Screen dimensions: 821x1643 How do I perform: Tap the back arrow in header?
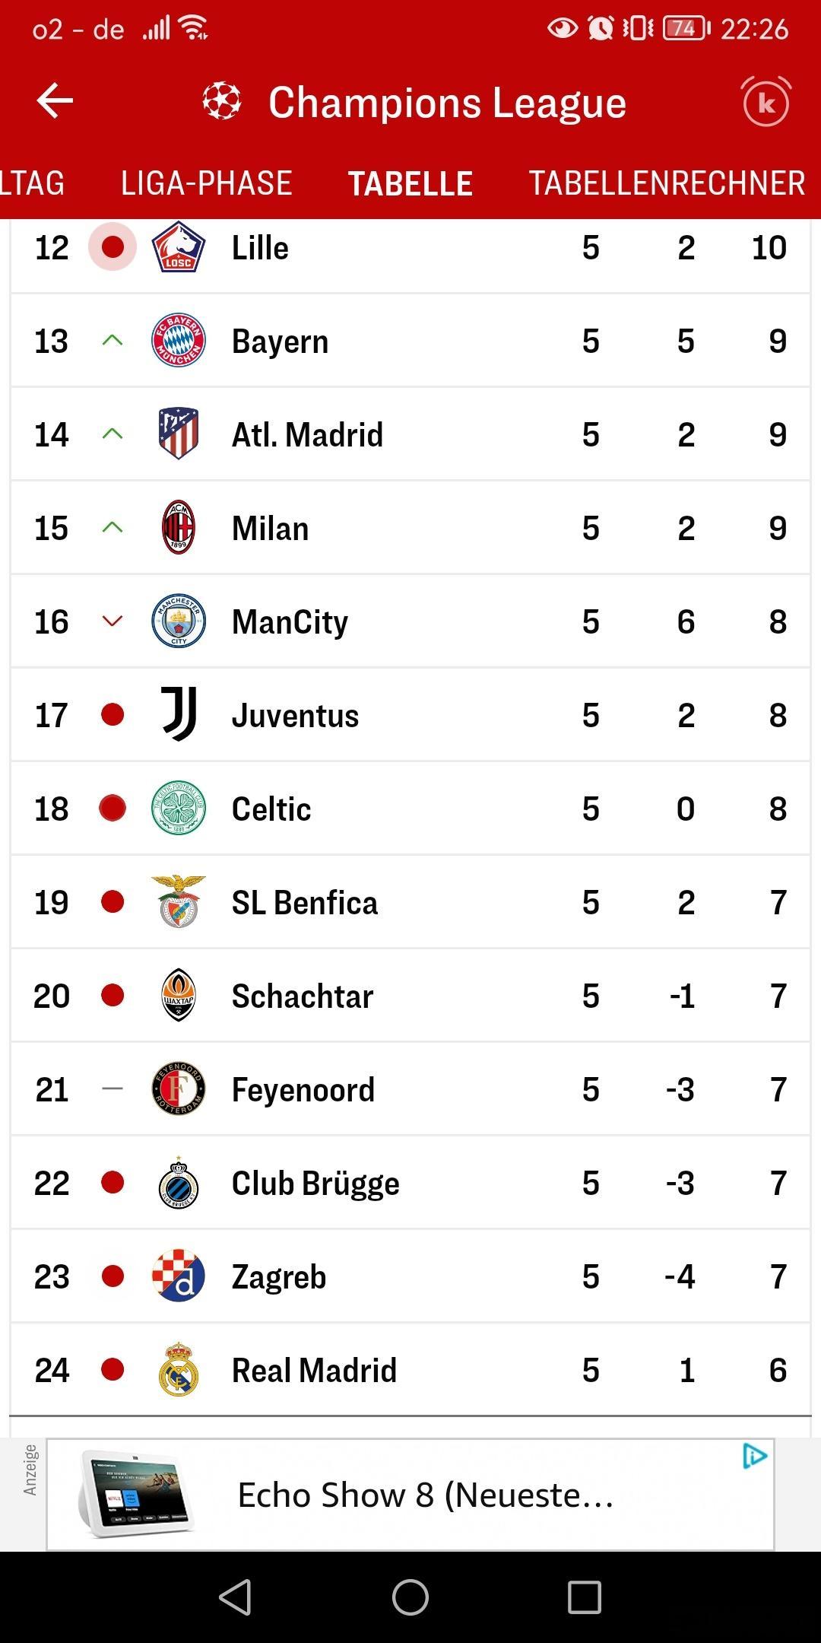tap(55, 101)
